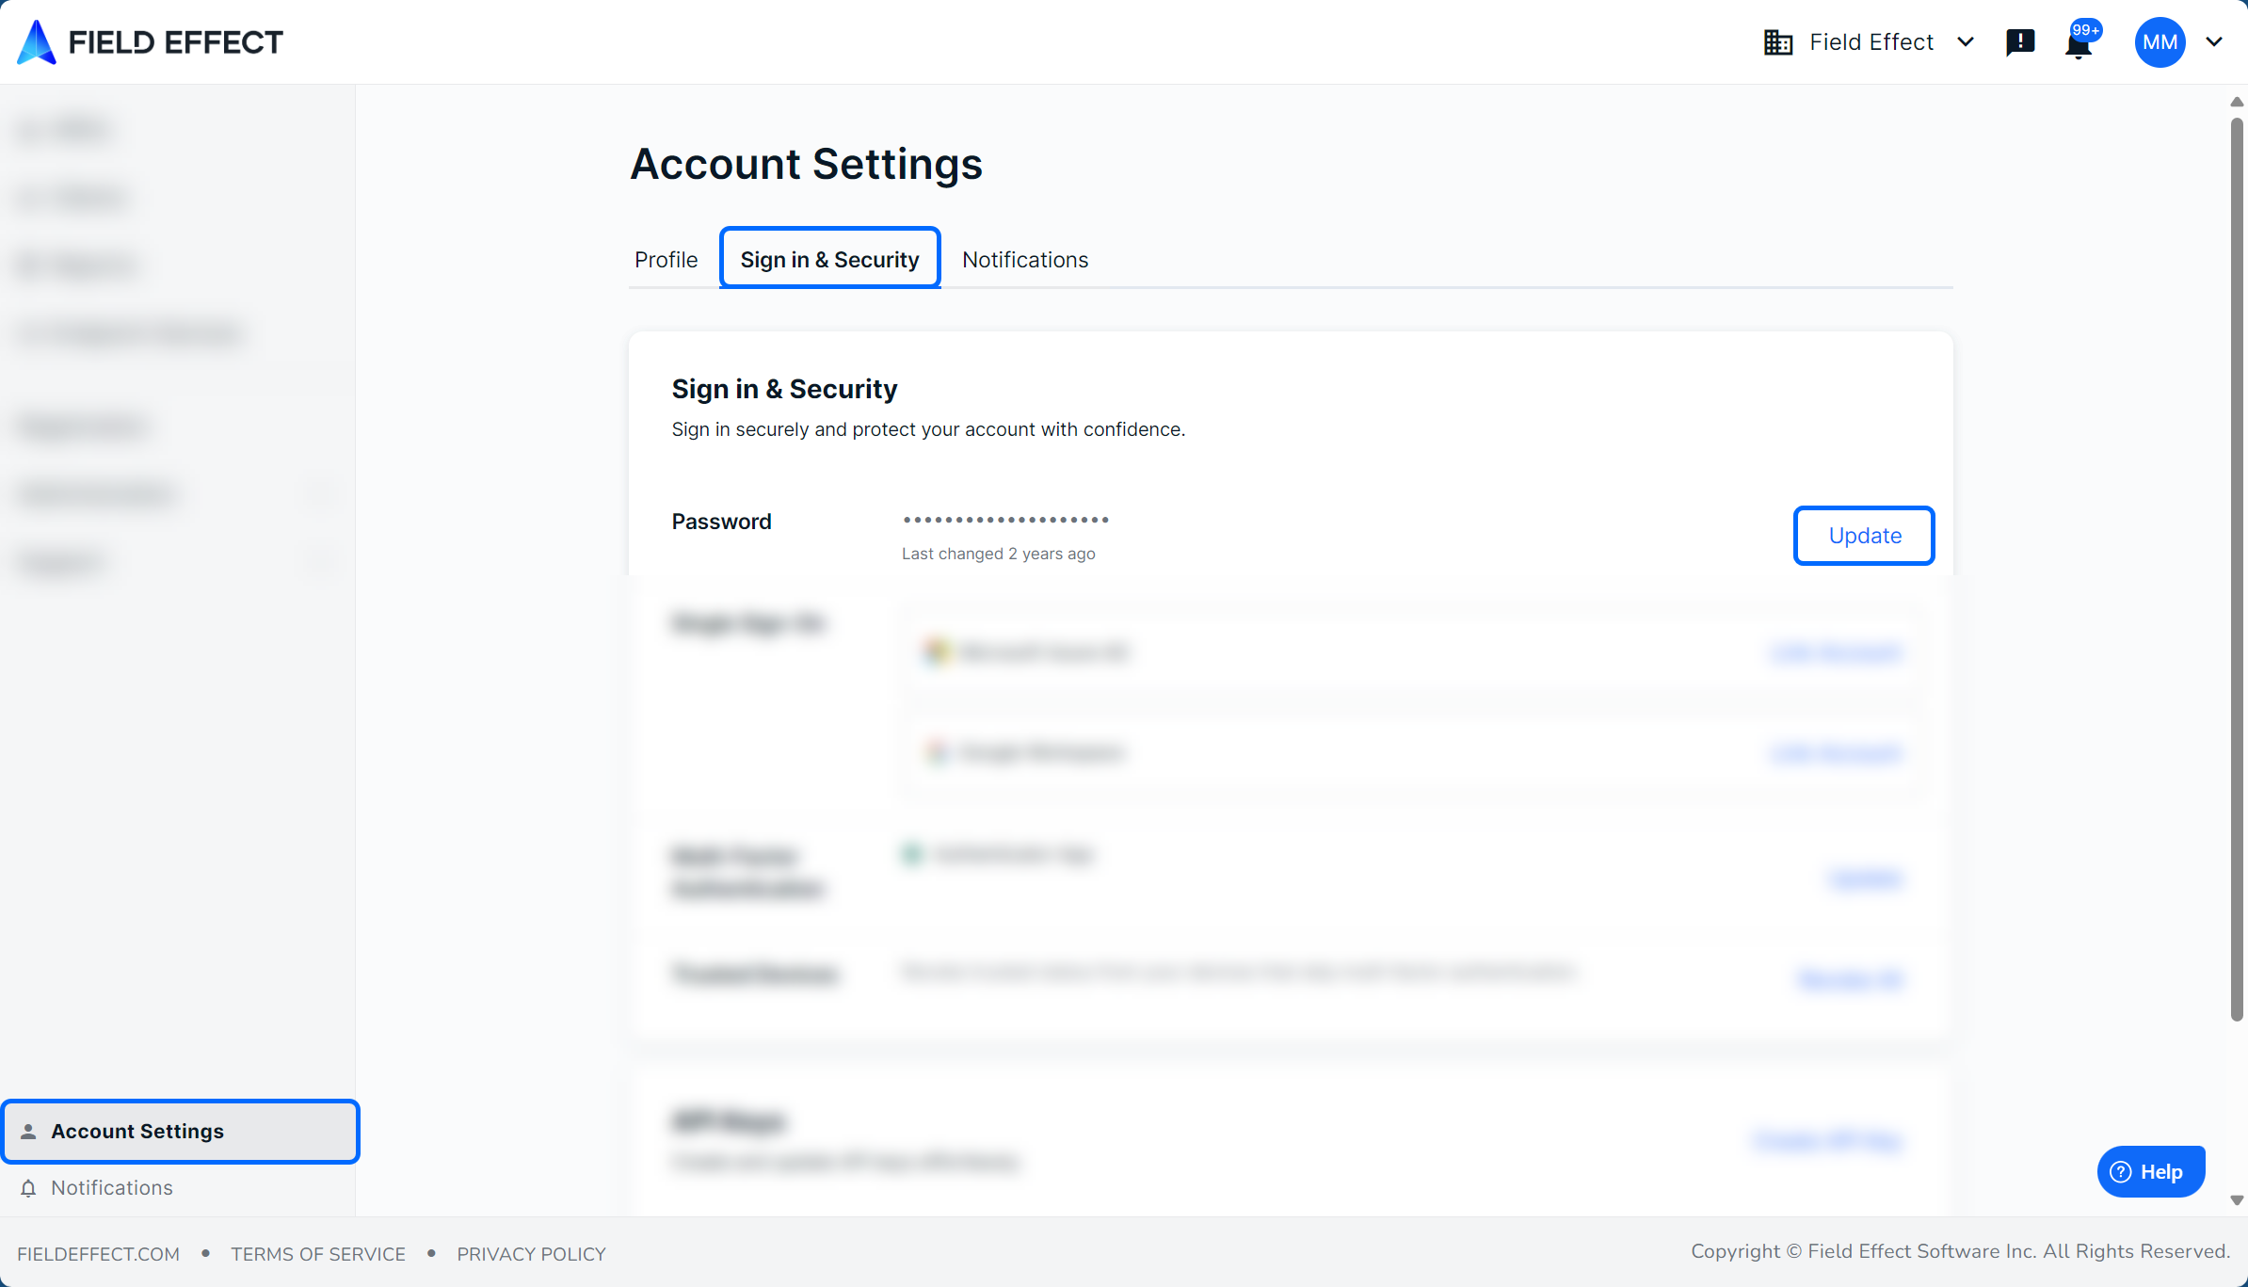Open the Privacy Policy link
Screen dimensions: 2248x1287
coord(531,1254)
